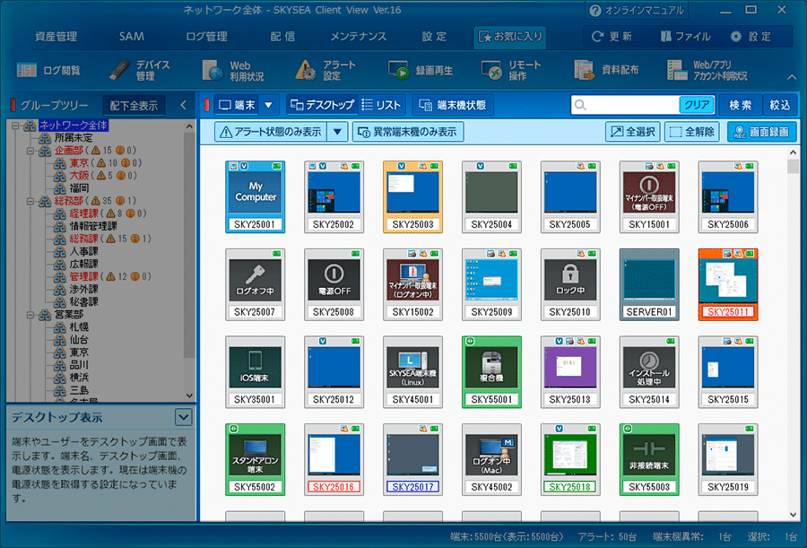Toggle アラート状態のみ表示 filter

click(x=271, y=132)
